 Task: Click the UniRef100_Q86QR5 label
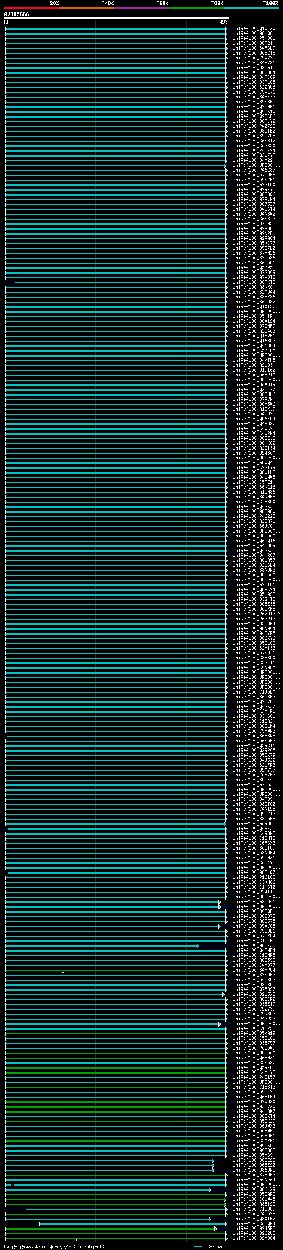click(253, 1171)
